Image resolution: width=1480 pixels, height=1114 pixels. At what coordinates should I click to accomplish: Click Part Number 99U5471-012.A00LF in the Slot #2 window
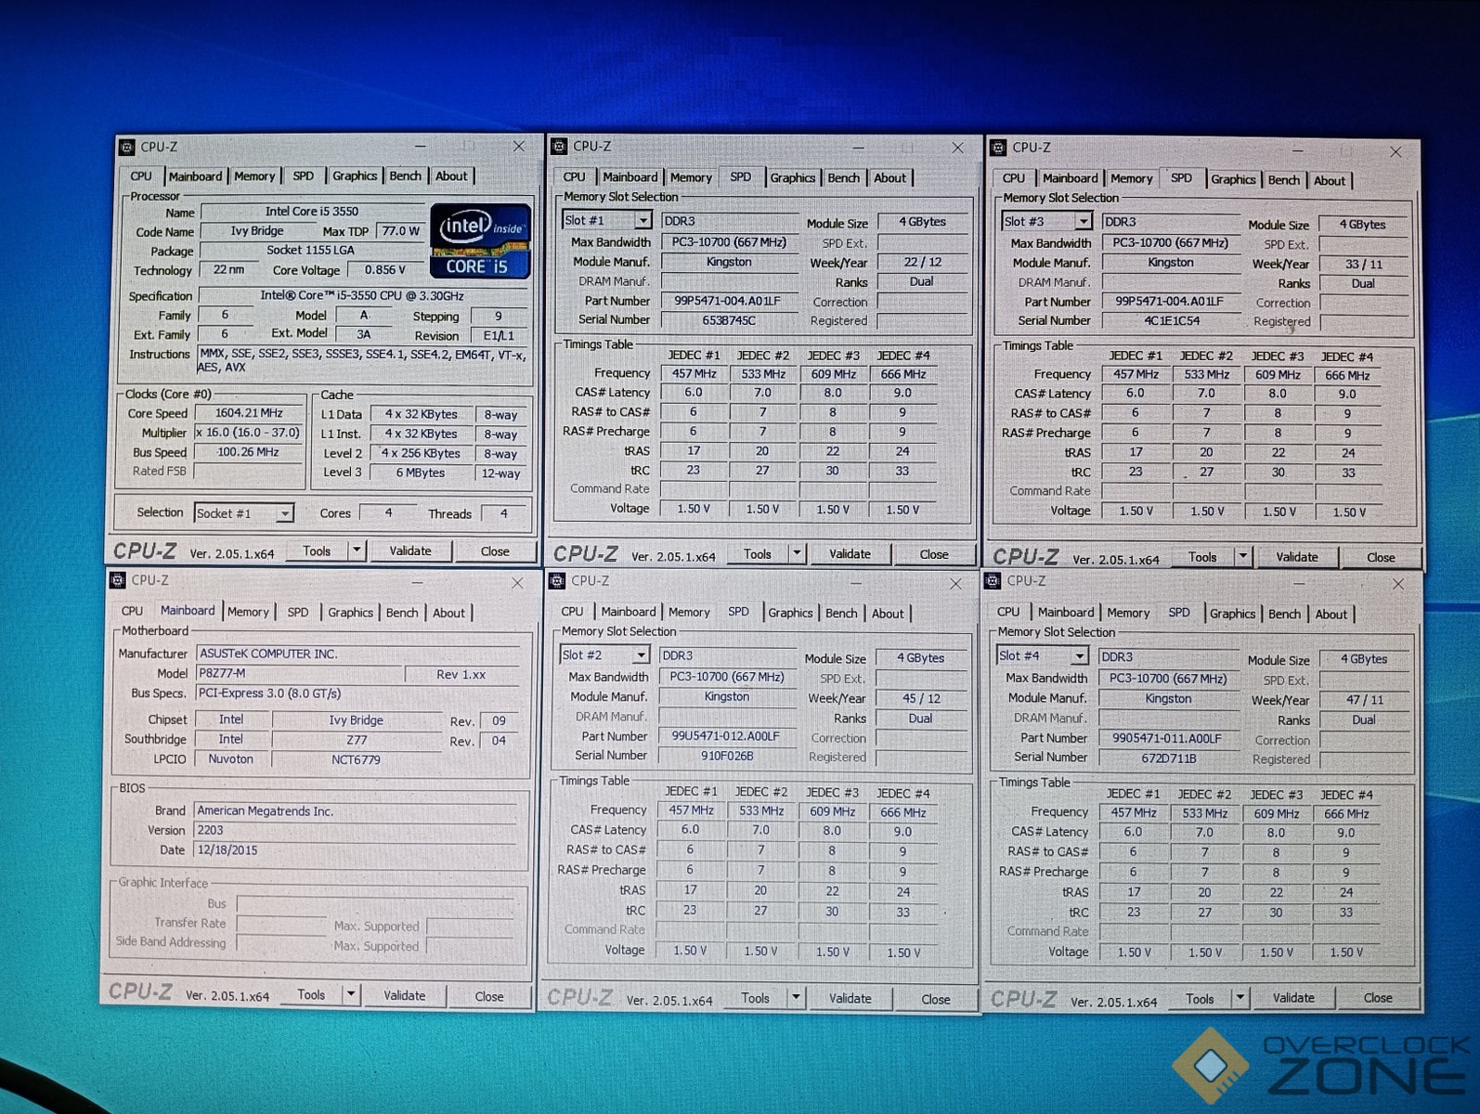tap(727, 736)
